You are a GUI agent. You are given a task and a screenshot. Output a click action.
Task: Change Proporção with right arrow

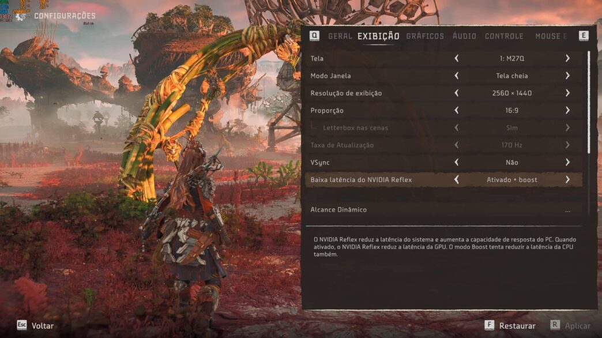567,110
